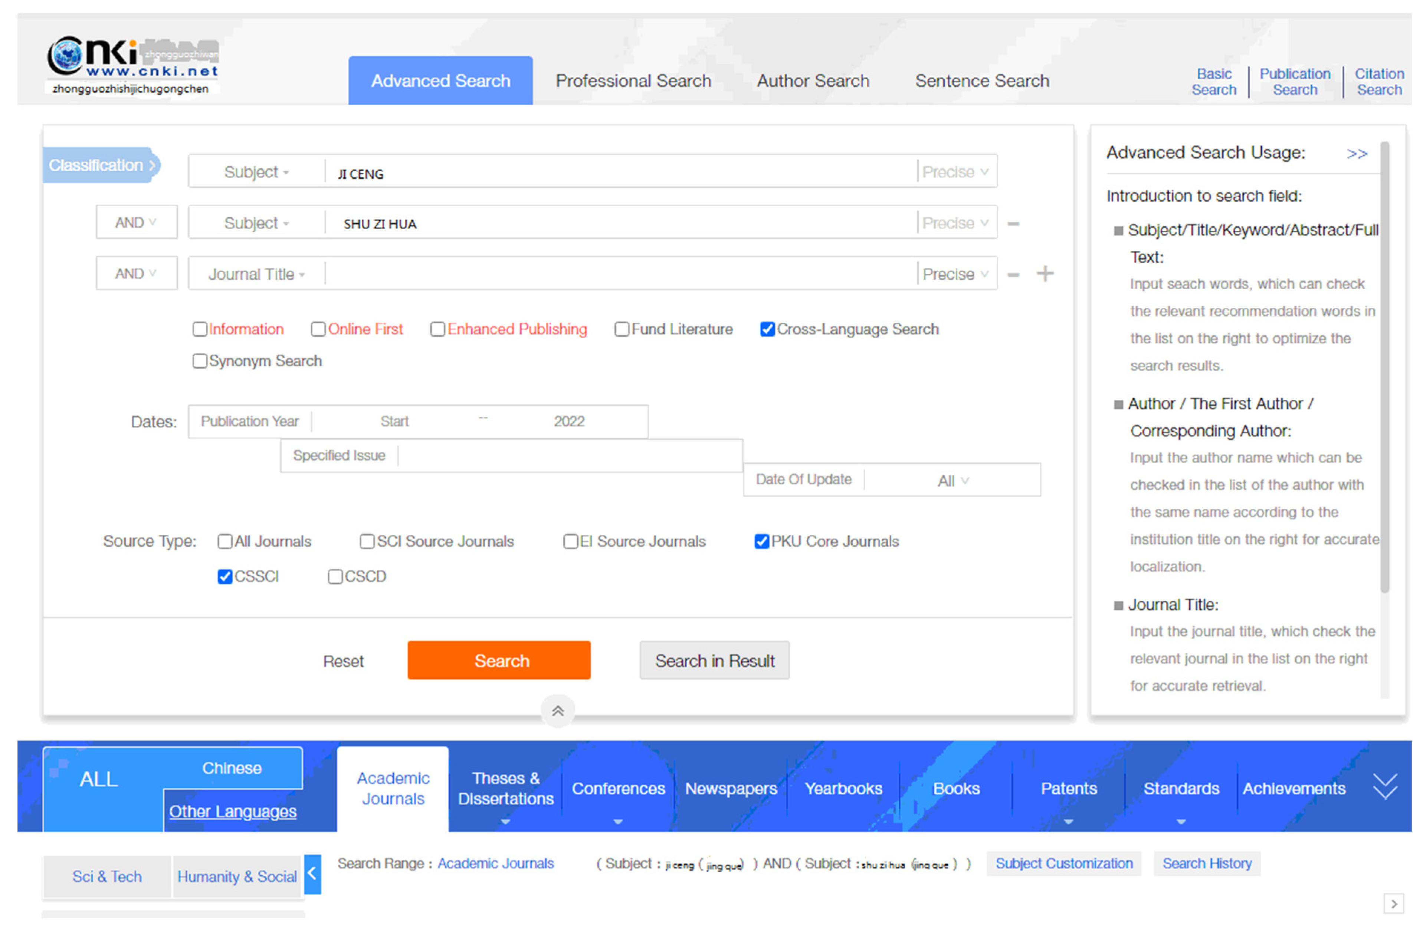Enable Online First option

coord(318,329)
